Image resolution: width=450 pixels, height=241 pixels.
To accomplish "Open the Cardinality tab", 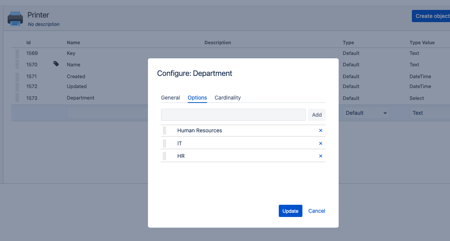I will [228, 98].
